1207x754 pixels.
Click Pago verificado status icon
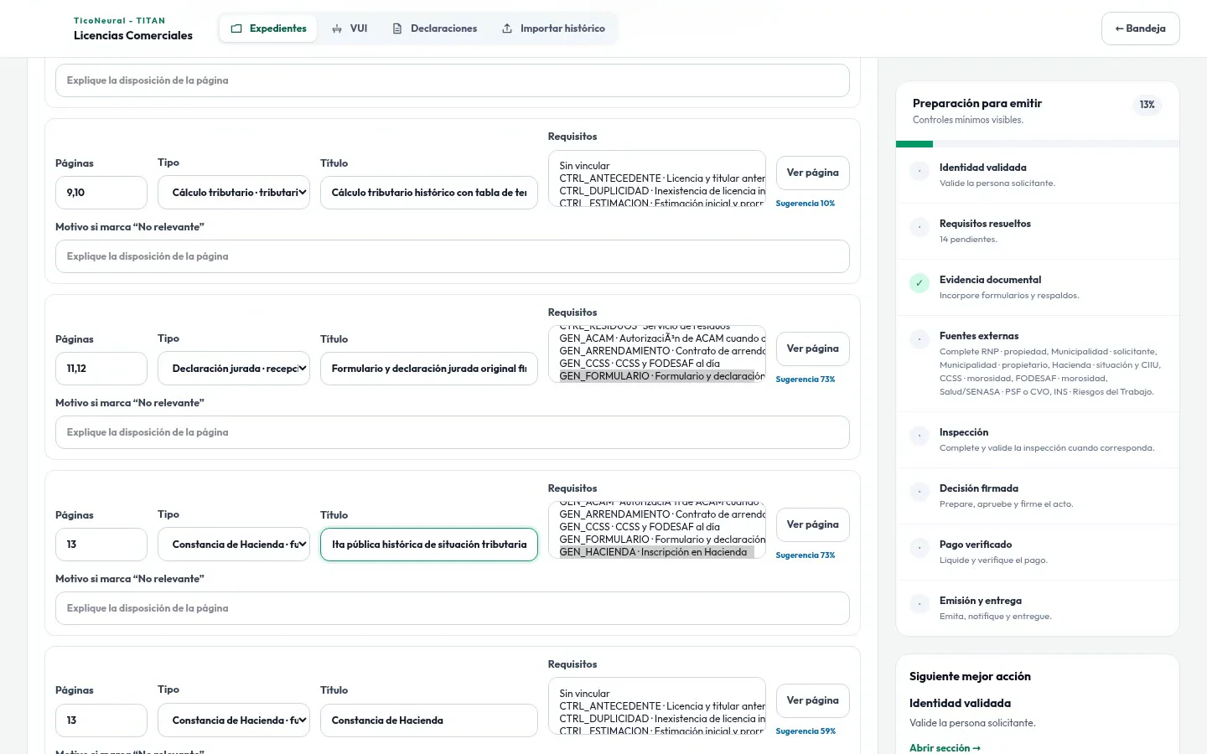[x=919, y=548]
